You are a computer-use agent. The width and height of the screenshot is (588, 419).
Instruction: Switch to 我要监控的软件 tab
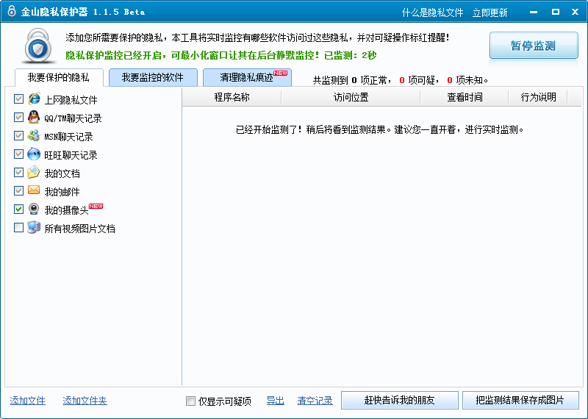[153, 77]
